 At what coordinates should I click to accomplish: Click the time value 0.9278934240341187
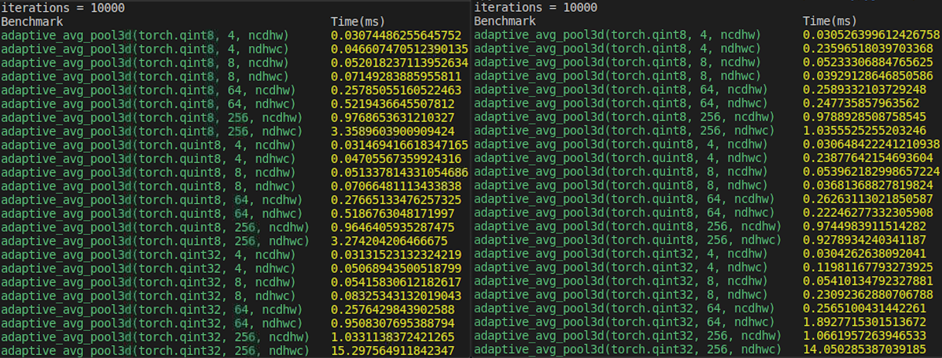[864, 240]
